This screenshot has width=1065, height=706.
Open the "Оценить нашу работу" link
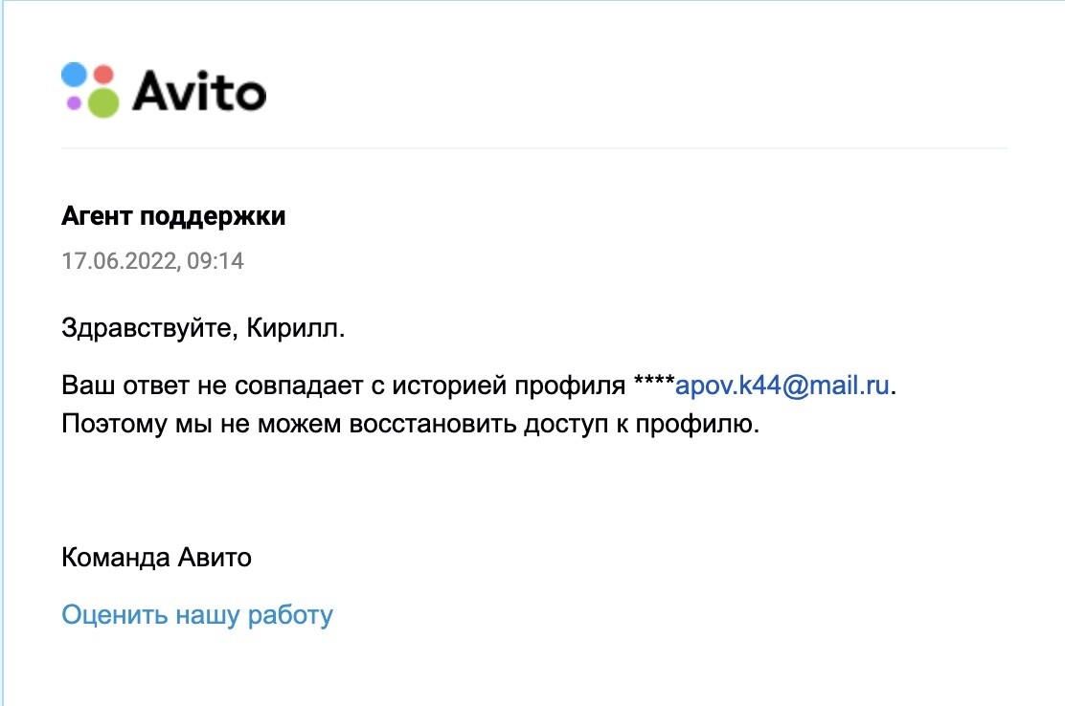[197, 614]
